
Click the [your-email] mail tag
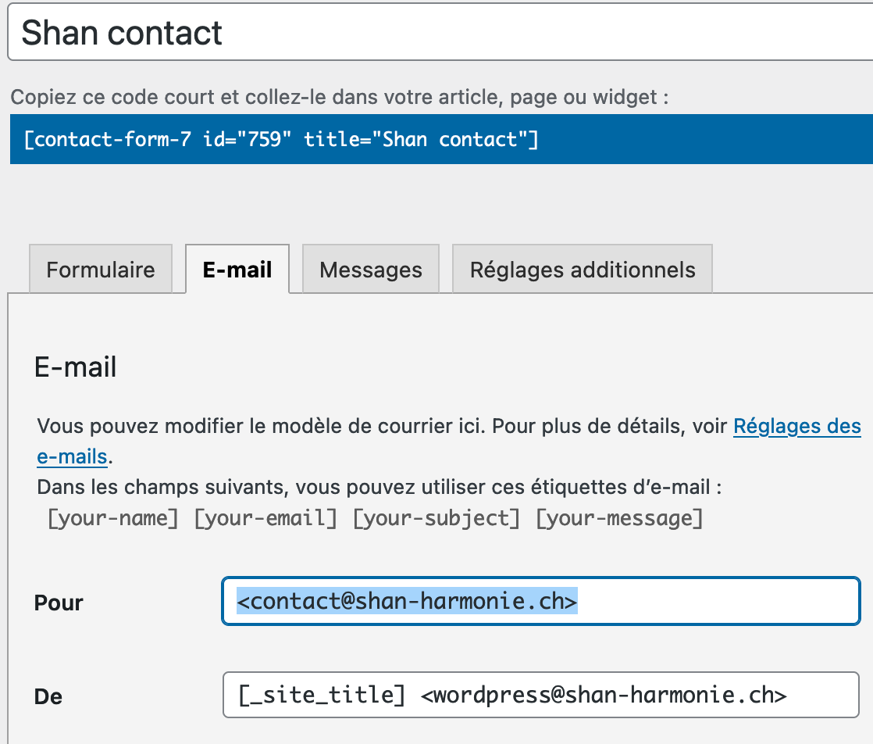pyautogui.click(x=265, y=518)
